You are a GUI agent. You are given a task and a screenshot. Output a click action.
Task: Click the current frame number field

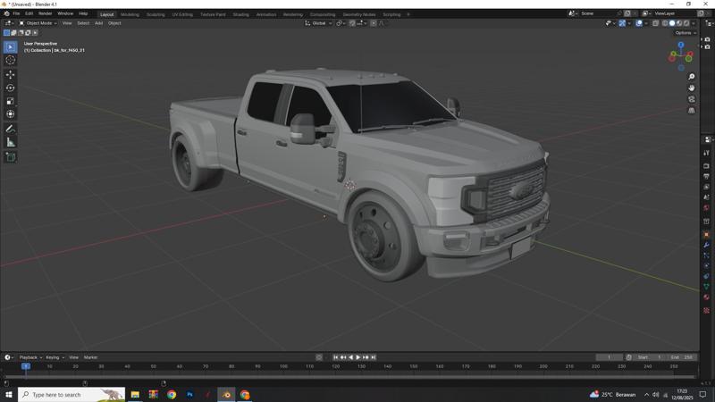coord(610,357)
